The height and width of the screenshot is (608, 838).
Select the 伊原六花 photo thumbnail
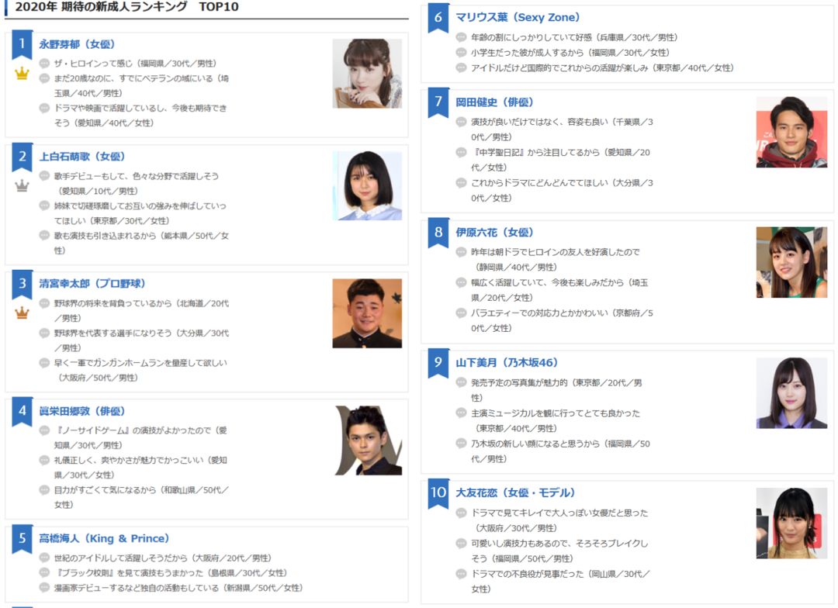[x=791, y=262]
